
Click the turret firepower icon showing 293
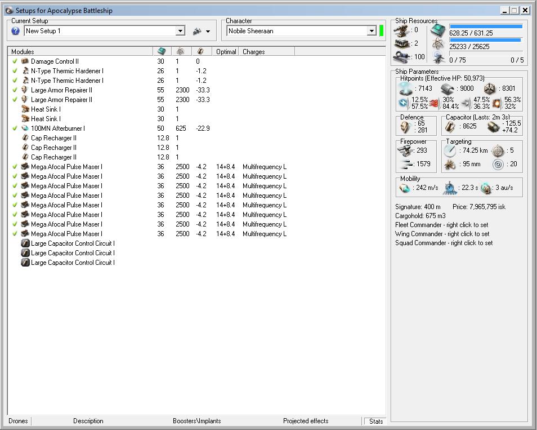(x=405, y=150)
